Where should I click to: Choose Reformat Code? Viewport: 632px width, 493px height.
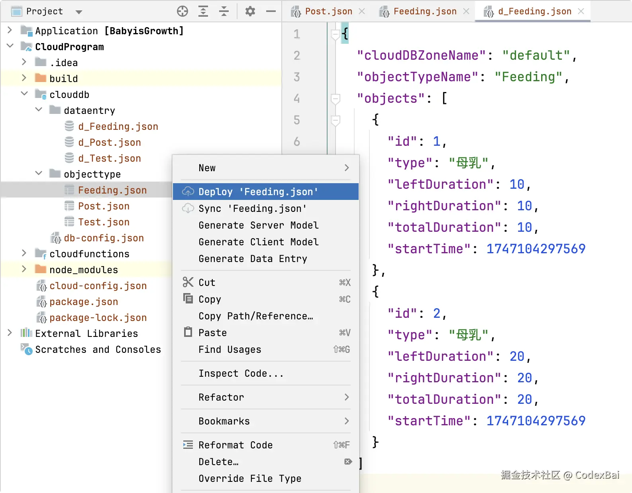(x=266, y=445)
